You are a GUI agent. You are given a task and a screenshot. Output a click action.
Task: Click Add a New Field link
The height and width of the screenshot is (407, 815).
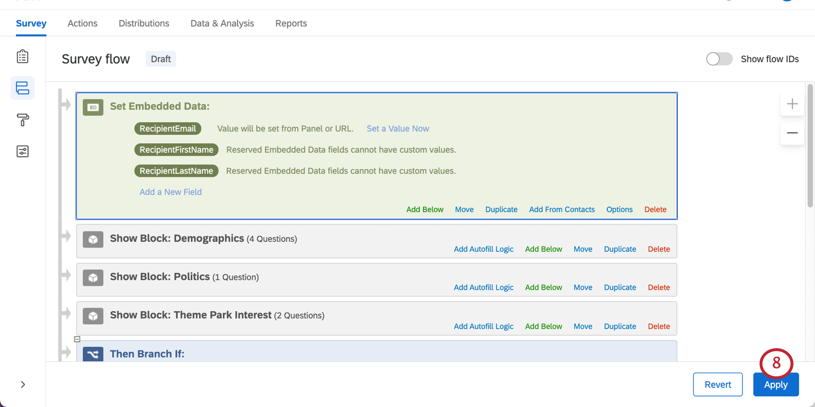click(171, 192)
